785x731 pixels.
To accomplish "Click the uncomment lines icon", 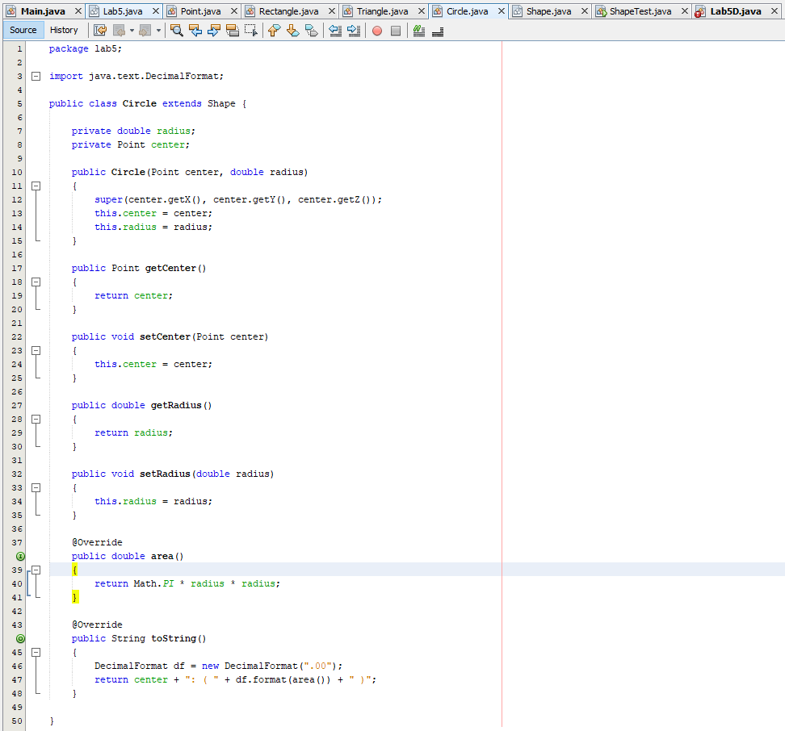I will 437,29.
